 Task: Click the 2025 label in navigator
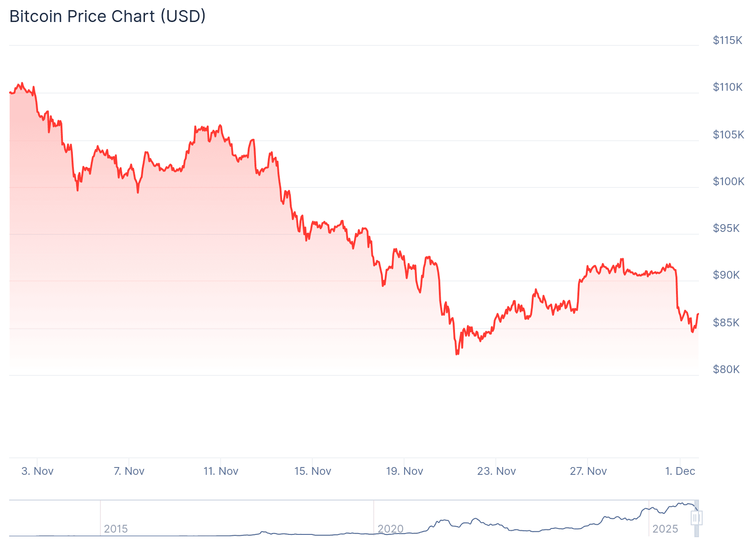(x=665, y=529)
